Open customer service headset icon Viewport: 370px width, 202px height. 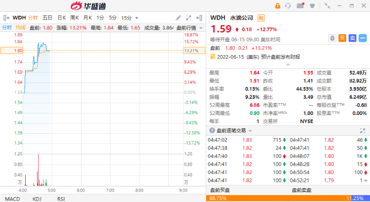point(288,5)
